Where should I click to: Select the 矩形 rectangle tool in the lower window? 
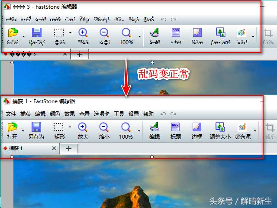pyautogui.click(x=59, y=131)
